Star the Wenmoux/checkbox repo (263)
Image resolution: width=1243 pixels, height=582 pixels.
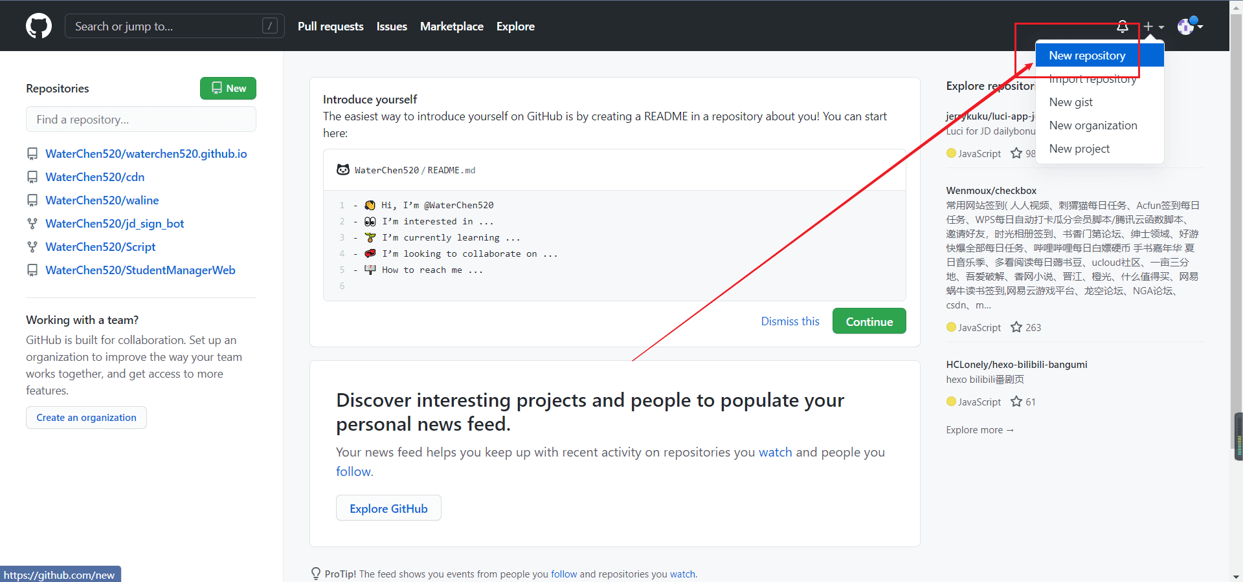point(1016,327)
